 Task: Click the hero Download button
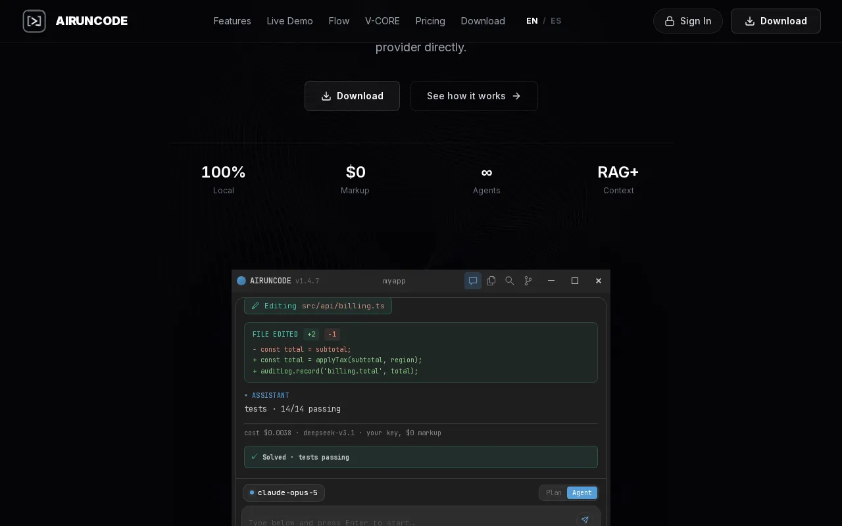tap(352, 96)
